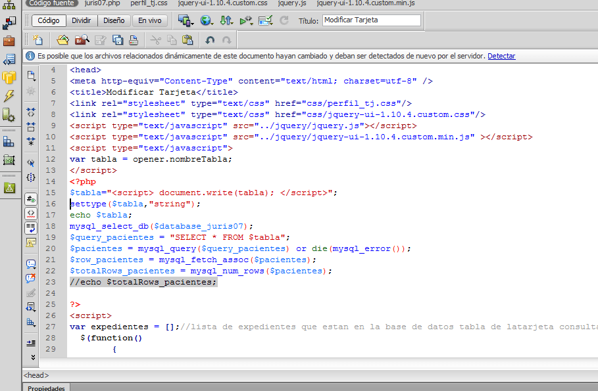The height and width of the screenshot is (391, 598).
Task: Click the Save All disks icon
Action: click(118, 40)
